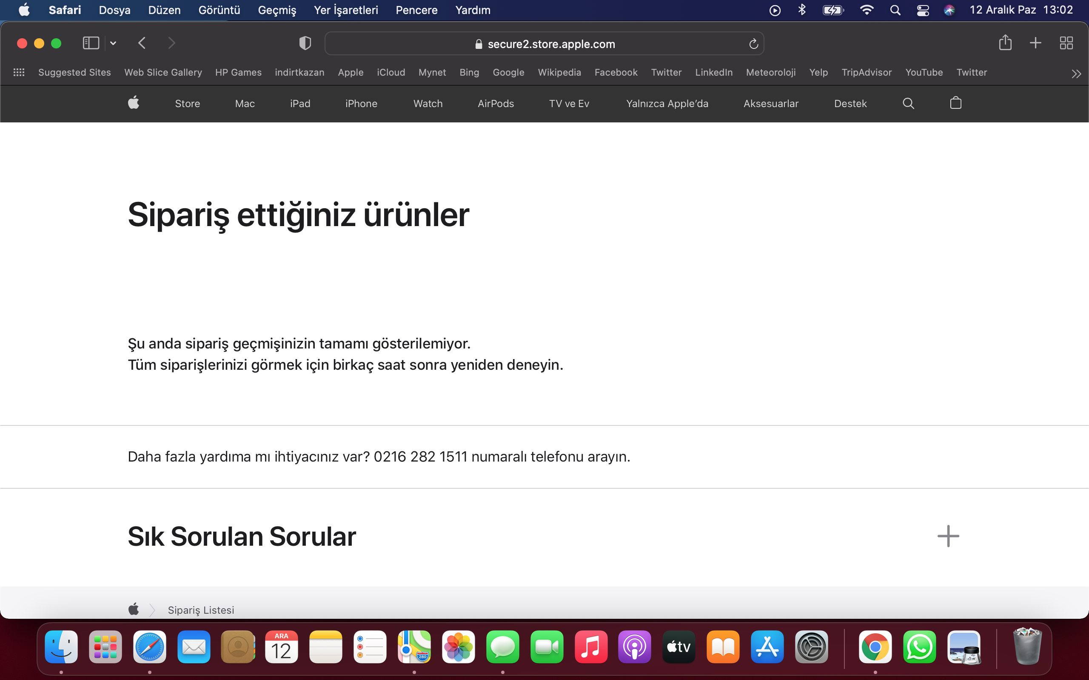Open Mac section in navigation

coord(245,103)
